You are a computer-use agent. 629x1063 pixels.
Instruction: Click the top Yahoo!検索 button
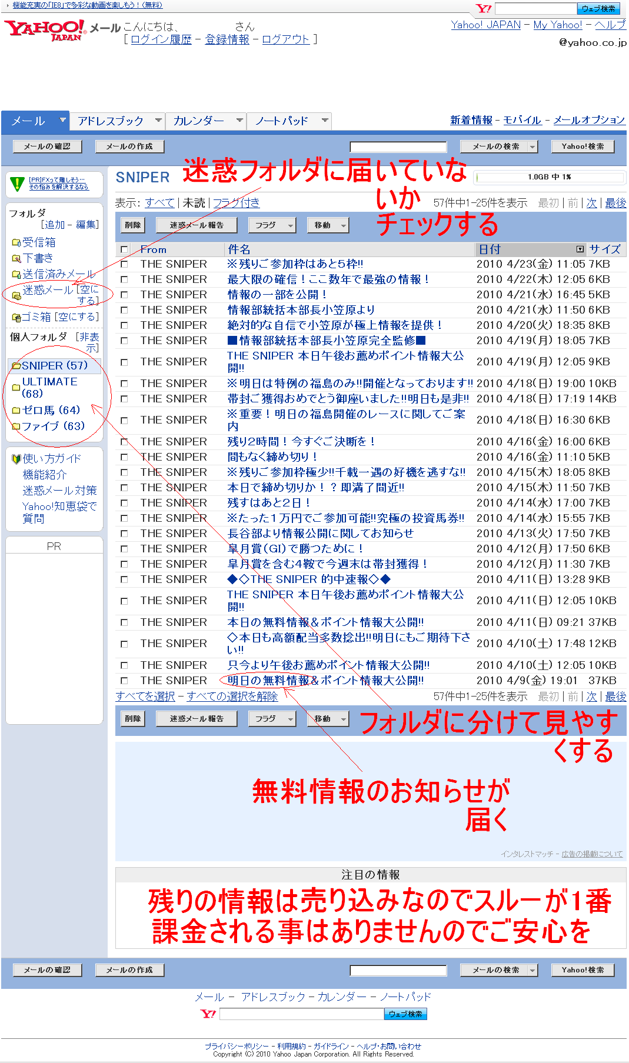click(583, 146)
